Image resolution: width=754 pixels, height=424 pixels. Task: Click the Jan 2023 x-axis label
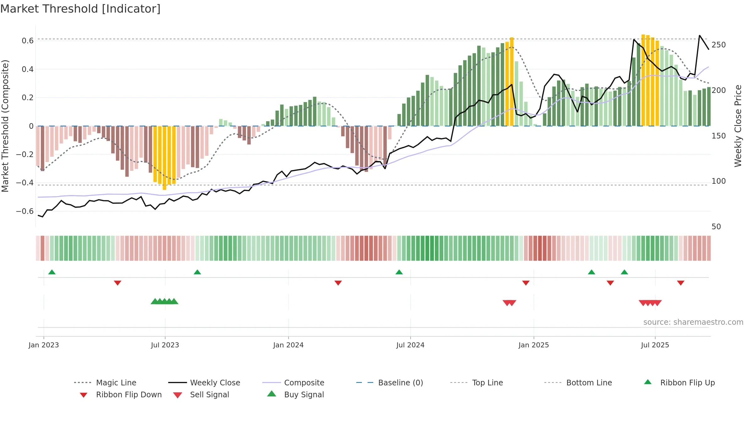[44, 345]
